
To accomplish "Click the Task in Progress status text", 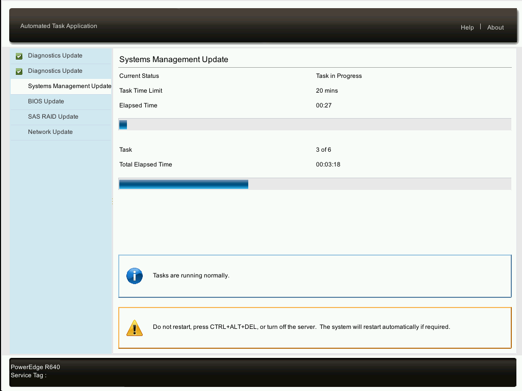I will click(339, 75).
